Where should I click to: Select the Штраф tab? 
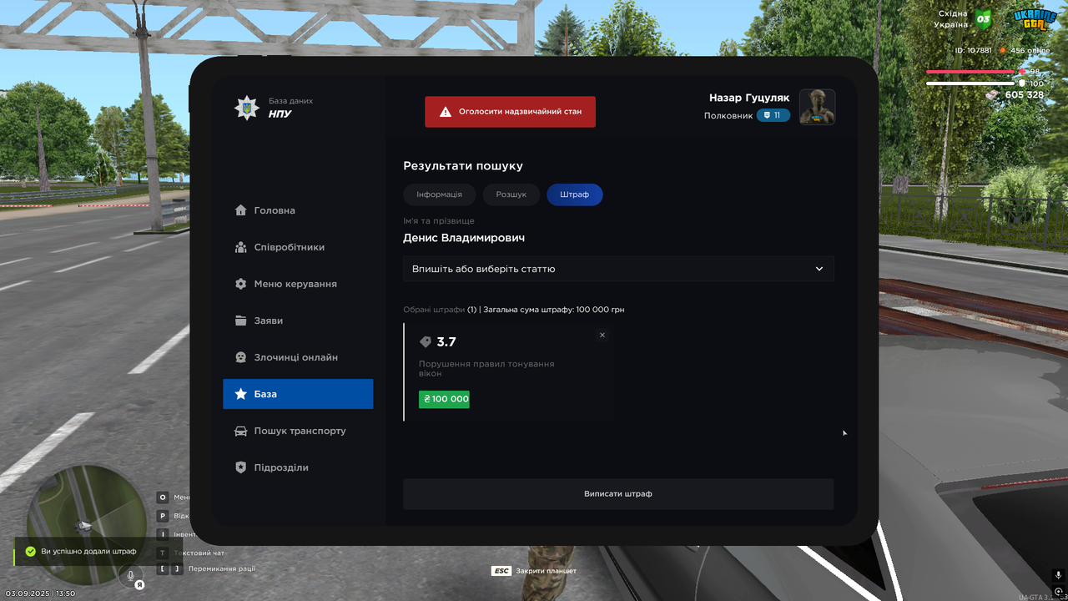tap(575, 194)
